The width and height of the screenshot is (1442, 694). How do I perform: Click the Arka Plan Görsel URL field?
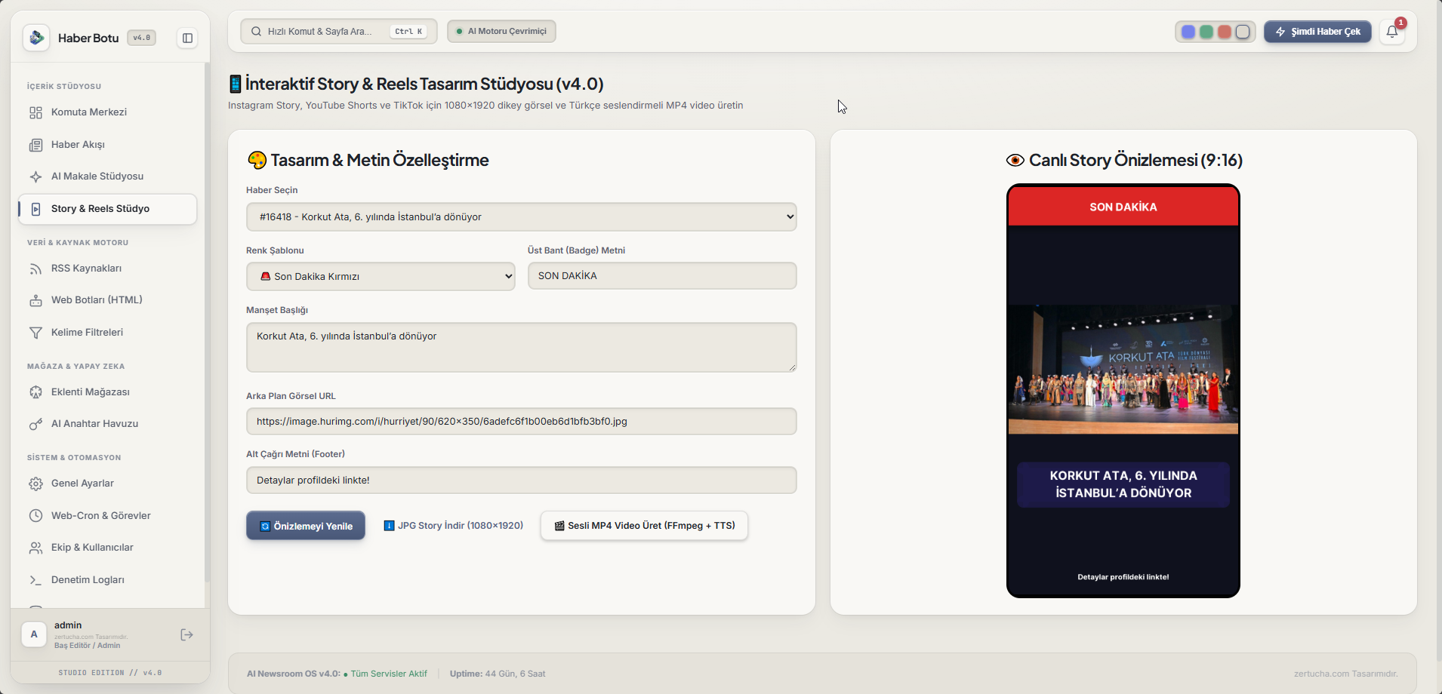(521, 422)
